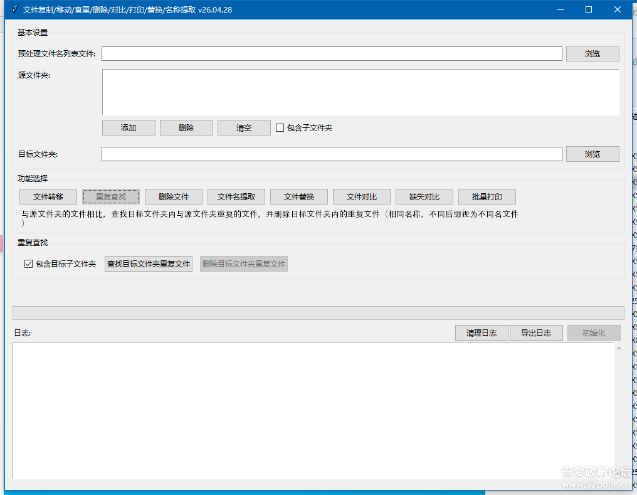Click the 预处理文件名列表文件 input field
Image resolution: width=637 pixels, height=495 pixels.
pos(332,54)
